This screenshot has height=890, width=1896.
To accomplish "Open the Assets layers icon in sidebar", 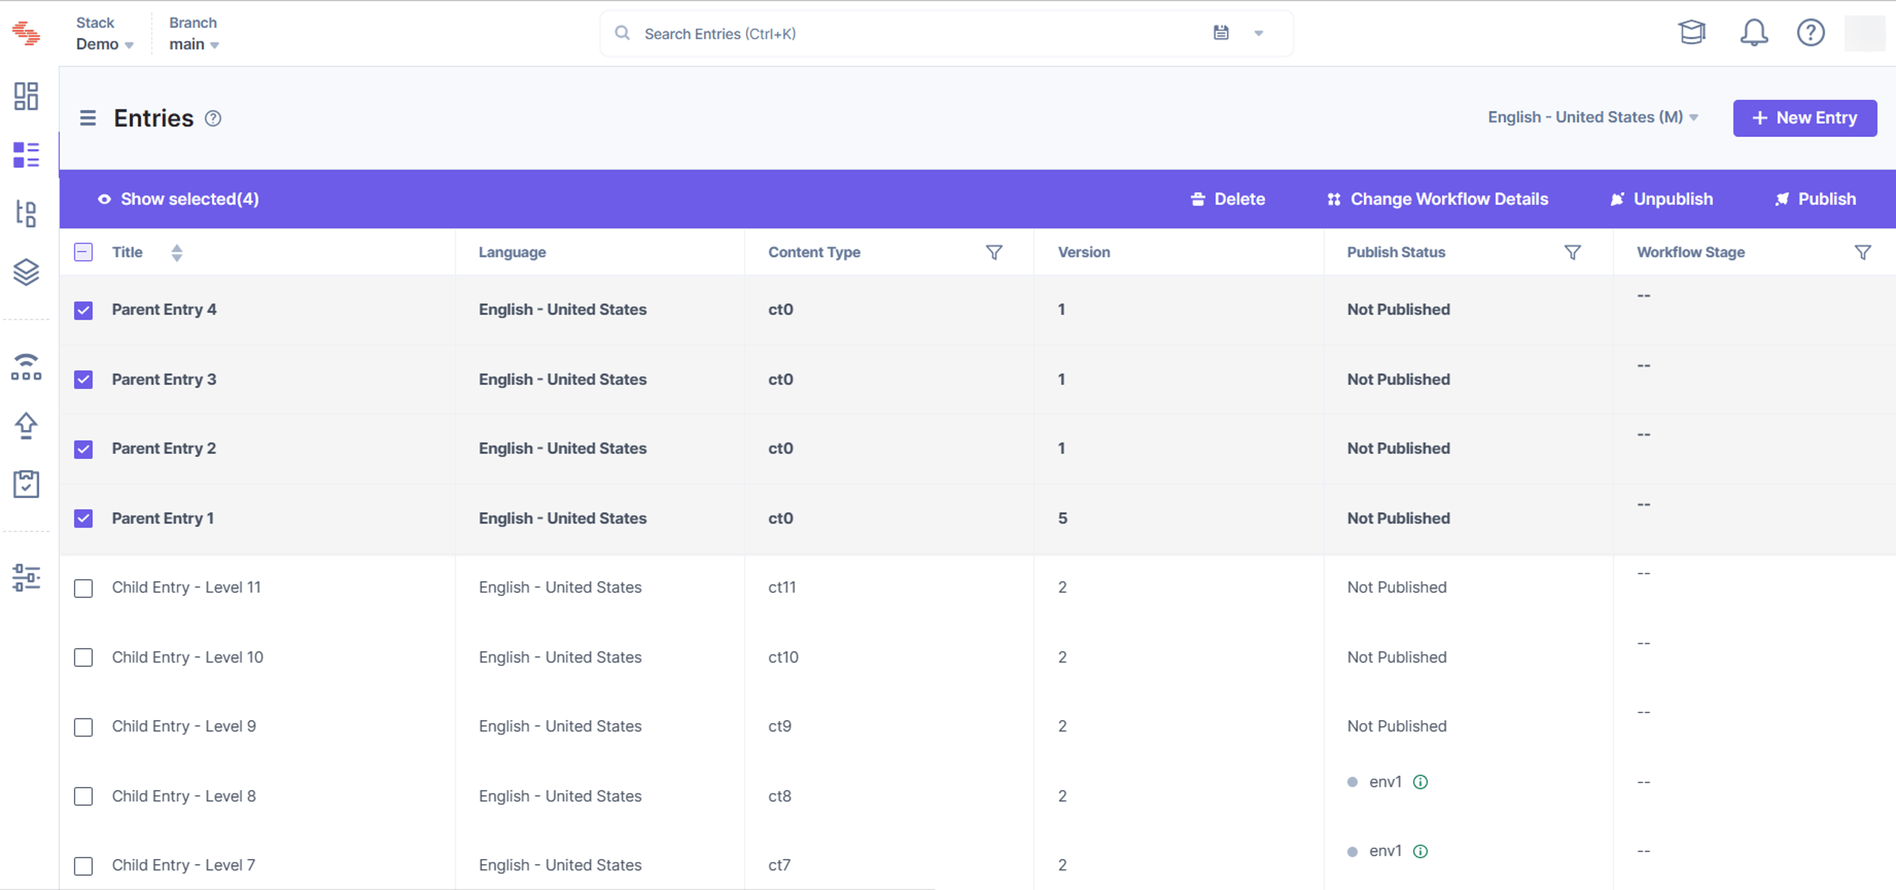I will pyautogui.click(x=26, y=272).
